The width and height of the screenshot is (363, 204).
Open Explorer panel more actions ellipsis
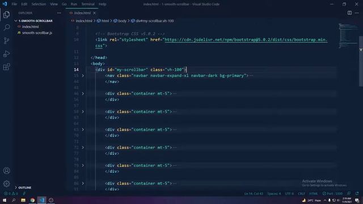click(x=59, y=13)
